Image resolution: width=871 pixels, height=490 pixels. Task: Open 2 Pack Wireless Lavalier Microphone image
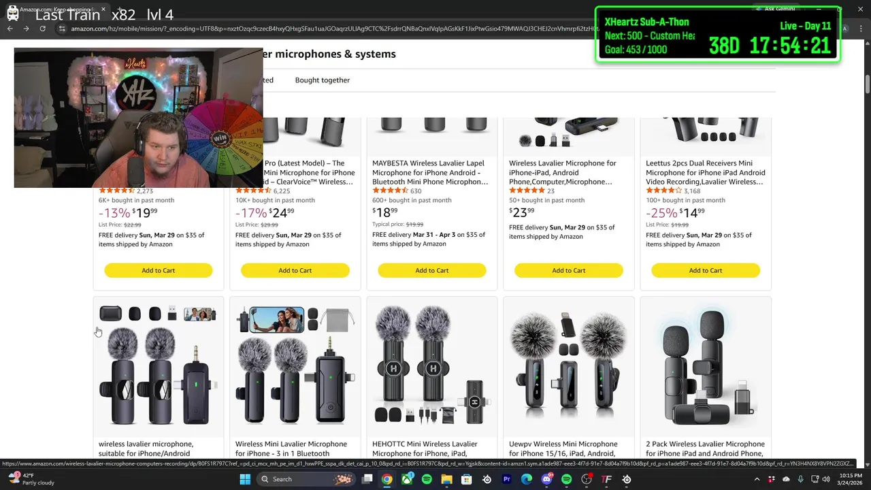coord(705,365)
